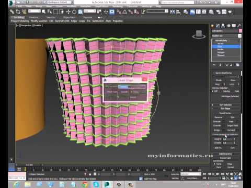Open the selection filter All dropdown

(x=35, y=11)
